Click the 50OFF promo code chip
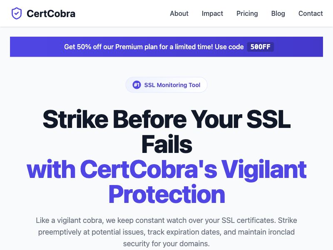 (260, 47)
